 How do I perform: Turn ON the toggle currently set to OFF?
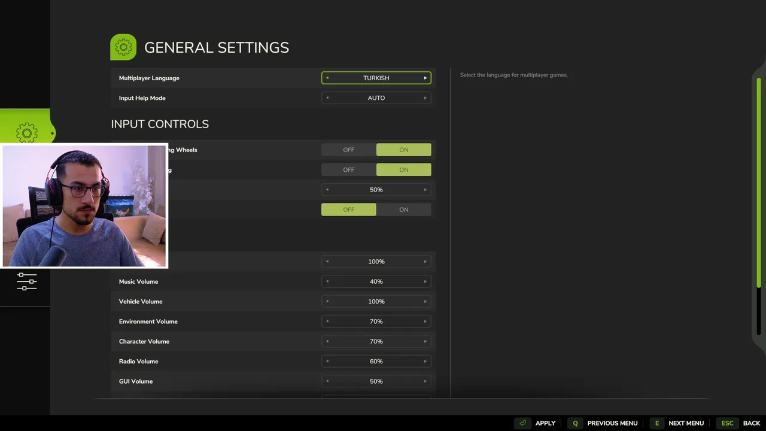404,210
